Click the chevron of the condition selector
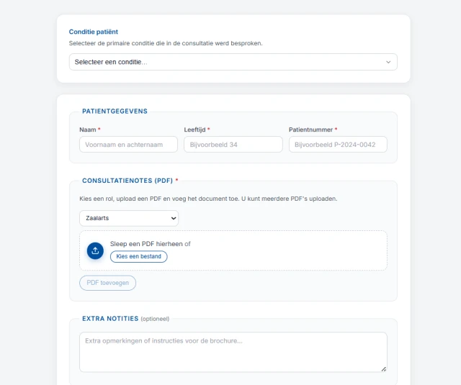461x385 pixels. coord(388,63)
